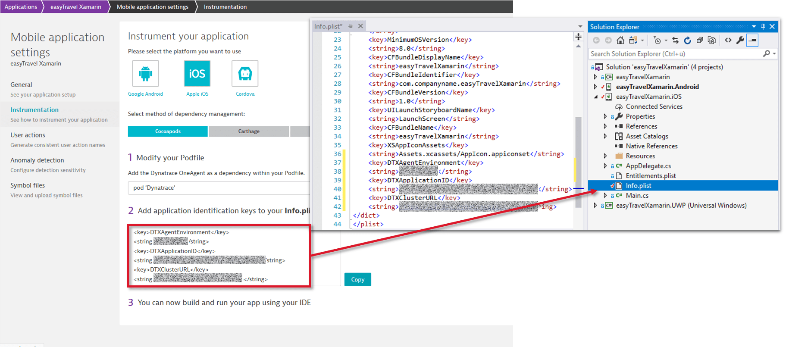Close the Solution Explorer panel

click(772, 27)
